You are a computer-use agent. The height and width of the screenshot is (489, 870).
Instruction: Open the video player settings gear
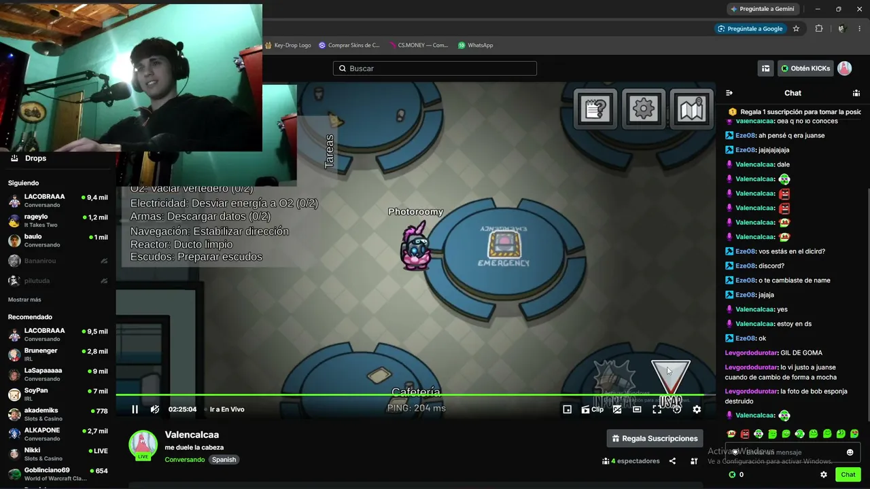point(697,409)
